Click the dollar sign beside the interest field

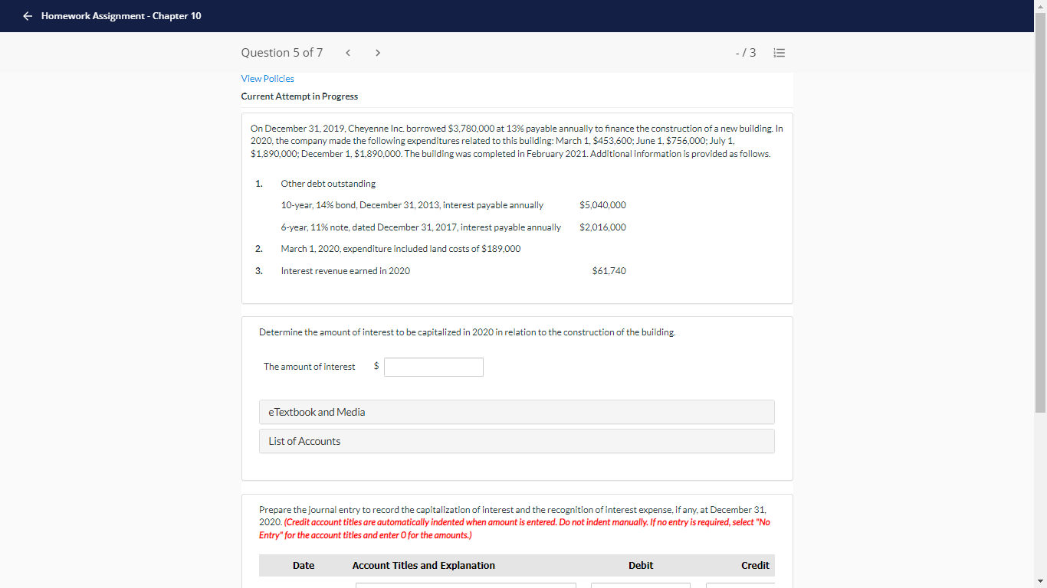[375, 366]
